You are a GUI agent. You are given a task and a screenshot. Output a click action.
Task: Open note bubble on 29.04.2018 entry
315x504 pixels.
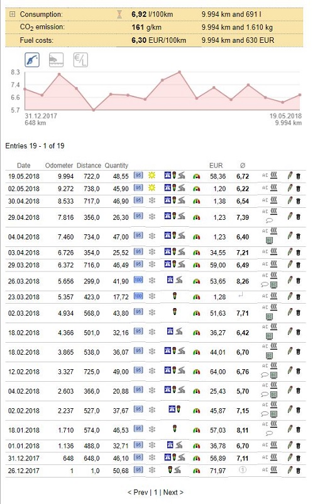270,220
